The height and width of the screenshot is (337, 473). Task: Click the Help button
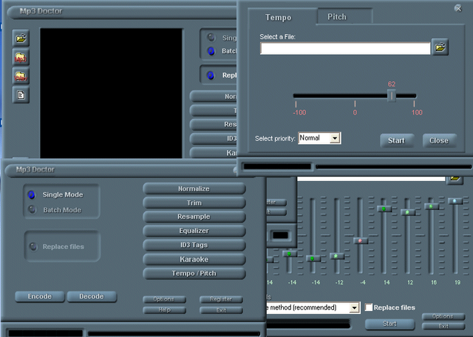point(164,310)
